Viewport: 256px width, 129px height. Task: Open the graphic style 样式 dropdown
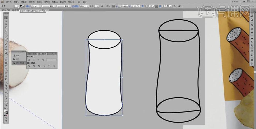point(98,6)
